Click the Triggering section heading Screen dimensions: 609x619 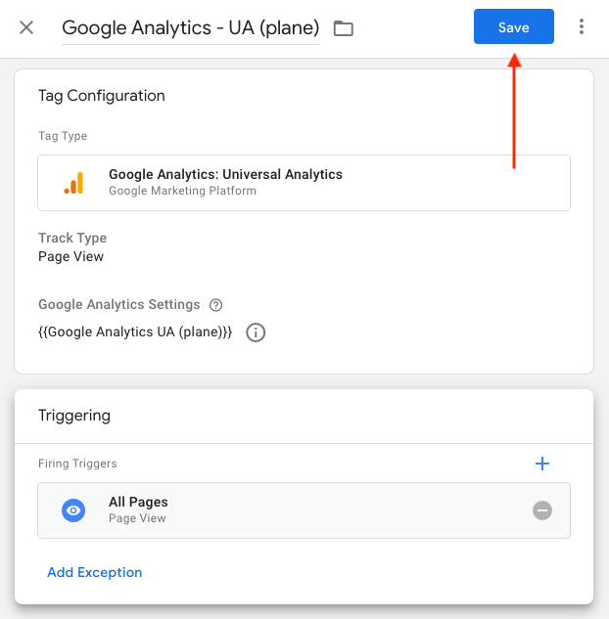point(74,416)
